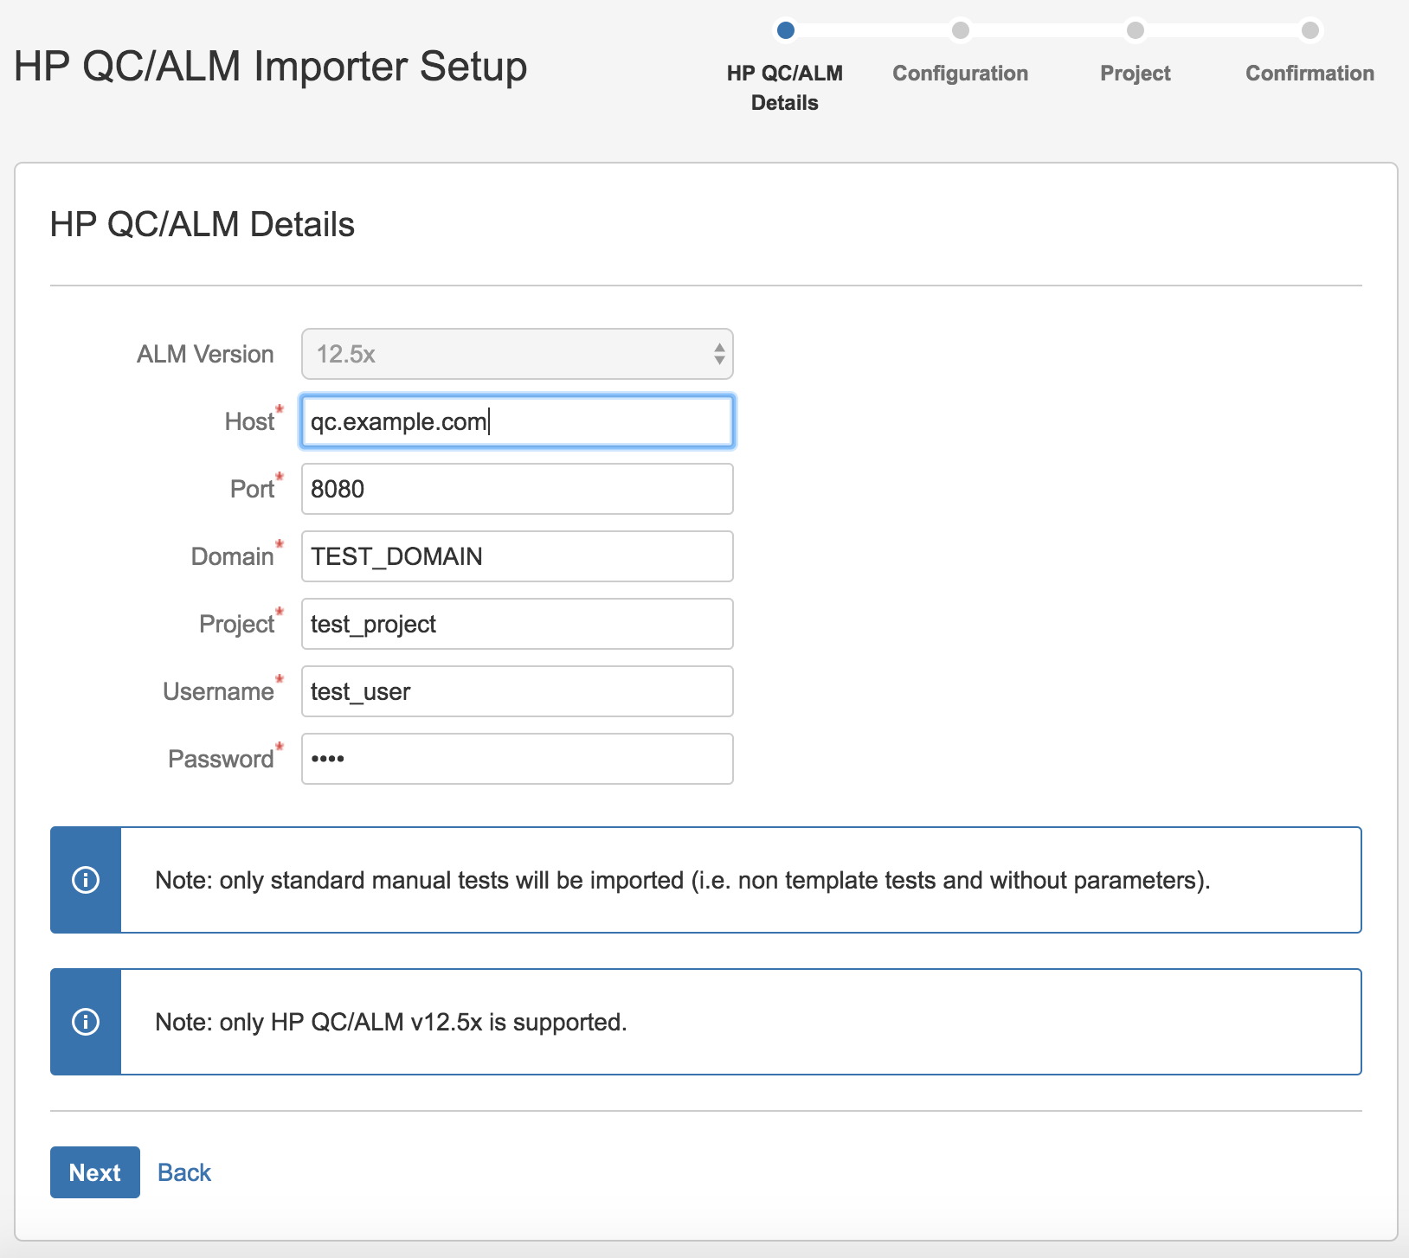The image size is (1409, 1258).
Task: Click the Back link
Action: 184,1172
